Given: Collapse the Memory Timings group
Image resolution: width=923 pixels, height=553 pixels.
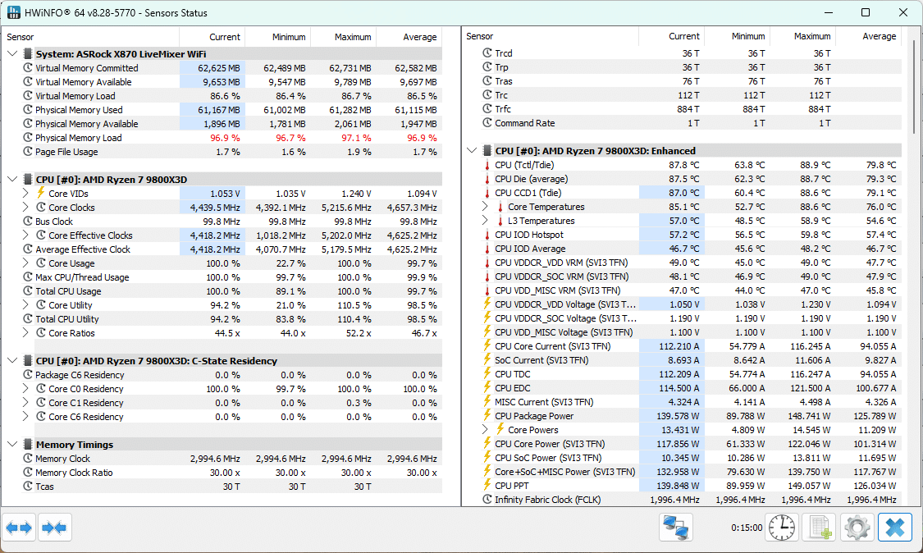Looking at the screenshot, I should [12, 444].
